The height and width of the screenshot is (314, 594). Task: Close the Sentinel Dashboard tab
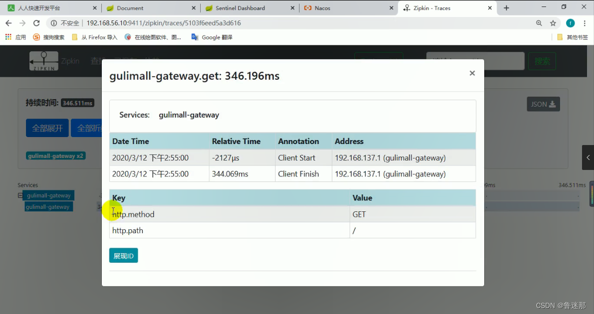(x=293, y=8)
